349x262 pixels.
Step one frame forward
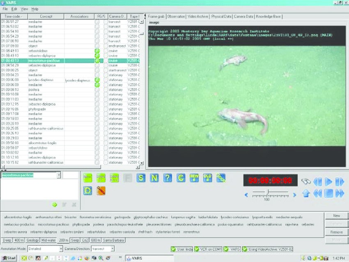[x=340, y=182]
